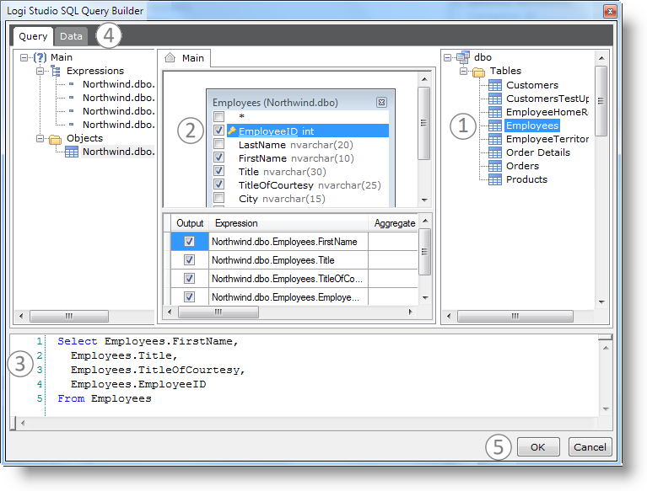Click the Products table icon
Image resolution: width=647 pixels, height=491 pixels.
pyautogui.click(x=495, y=179)
